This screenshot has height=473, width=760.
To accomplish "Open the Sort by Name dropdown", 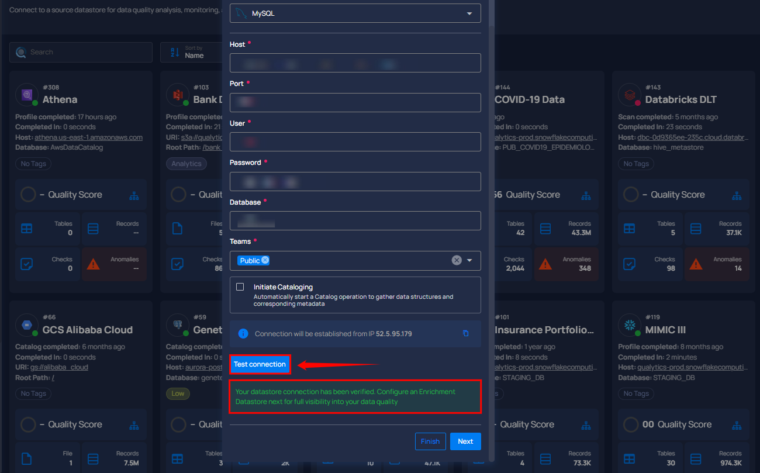I will click(192, 52).
